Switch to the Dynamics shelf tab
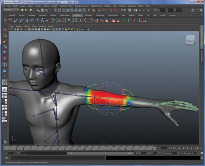 (89, 15)
